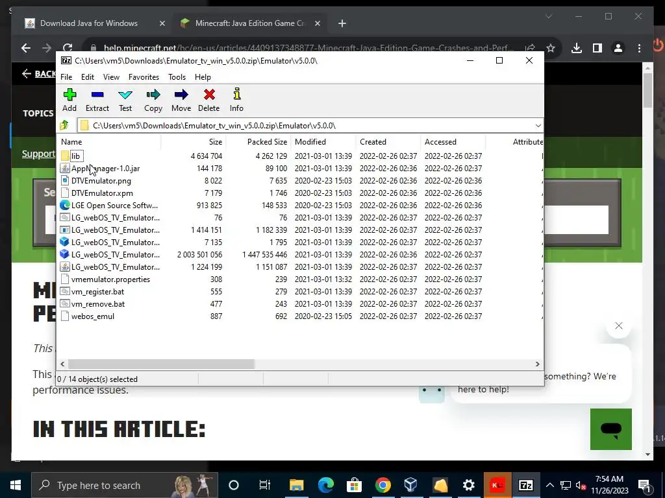Open the Edit menu in 7-Zip
Screen dimensions: 665x498
tap(88, 77)
